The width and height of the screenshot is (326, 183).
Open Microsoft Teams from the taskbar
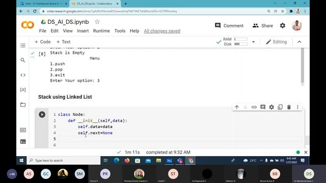(180, 161)
